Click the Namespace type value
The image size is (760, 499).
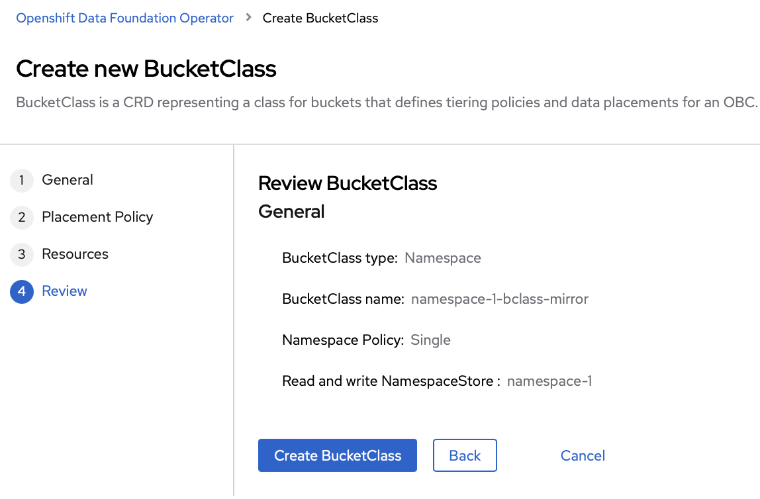(x=443, y=257)
